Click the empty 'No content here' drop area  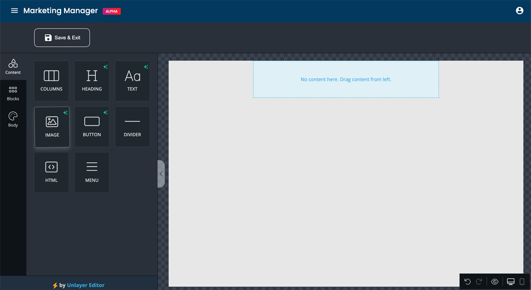pos(346,80)
